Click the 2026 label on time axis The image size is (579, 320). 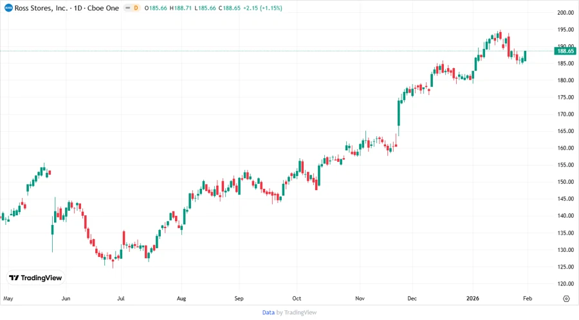(473, 299)
